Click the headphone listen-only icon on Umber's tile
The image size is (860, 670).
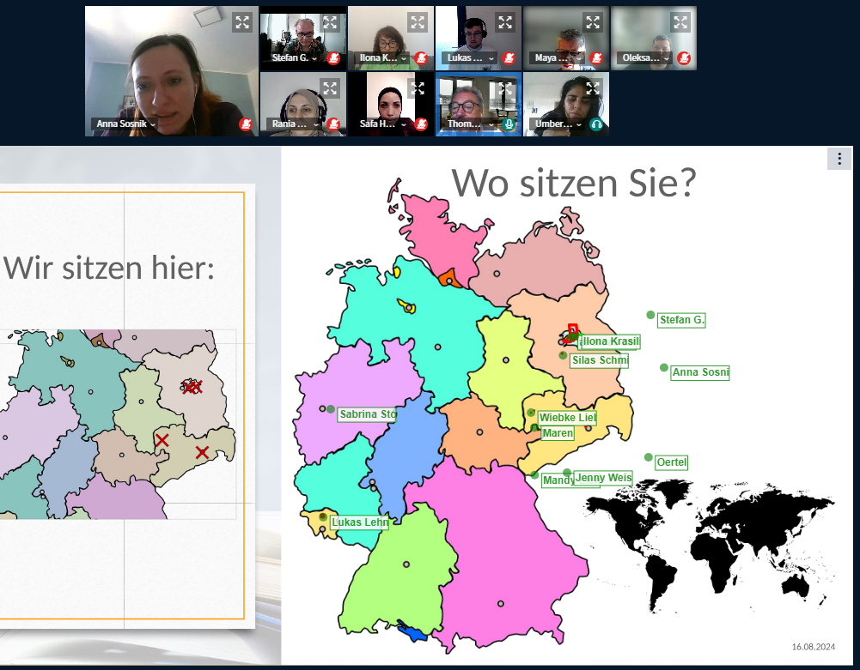coord(596,124)
